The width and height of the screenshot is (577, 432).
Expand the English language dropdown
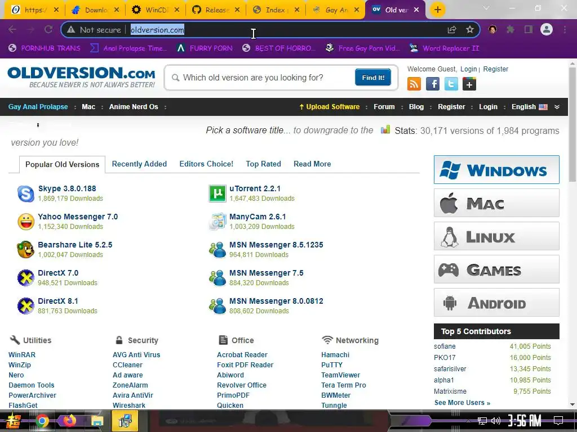coord(557,107)
